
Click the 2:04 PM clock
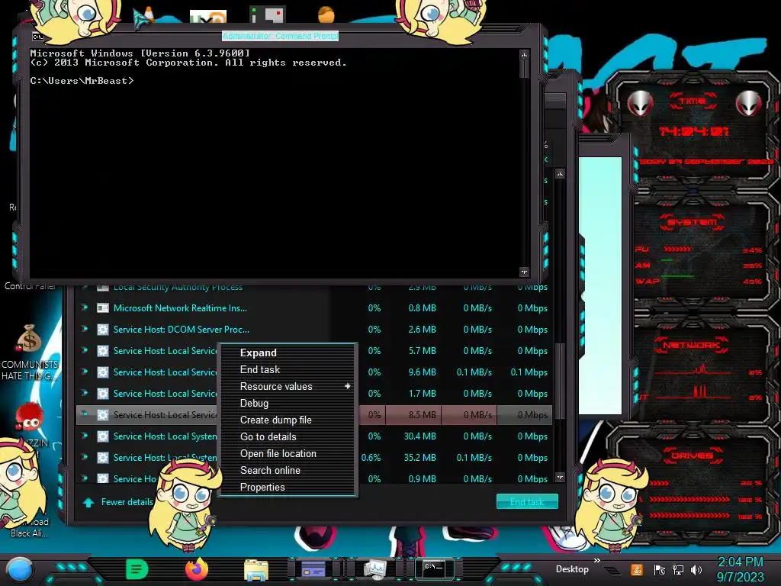click(740, 562)
